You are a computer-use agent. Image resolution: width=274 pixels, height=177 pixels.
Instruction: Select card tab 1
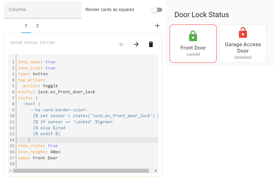tap(26, 26)
